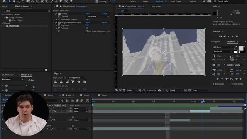The height and width of the screenshot is (139, 247).
Task: Select the Eraser tool
Action: [61, 1]
